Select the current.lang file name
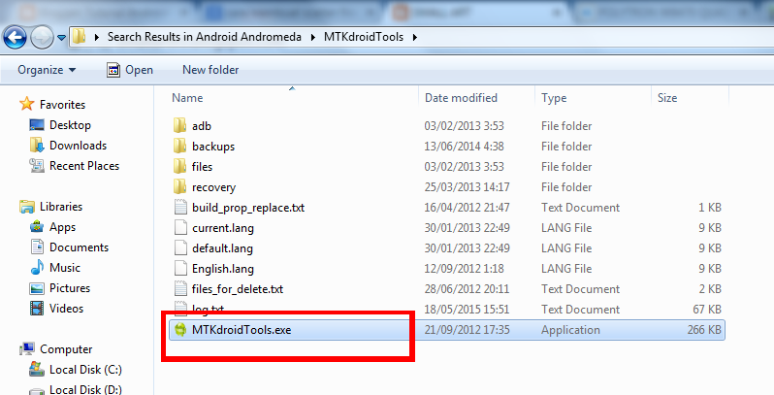Image resolution: width=774 pixels, height=395 pixels. (223, 228)
